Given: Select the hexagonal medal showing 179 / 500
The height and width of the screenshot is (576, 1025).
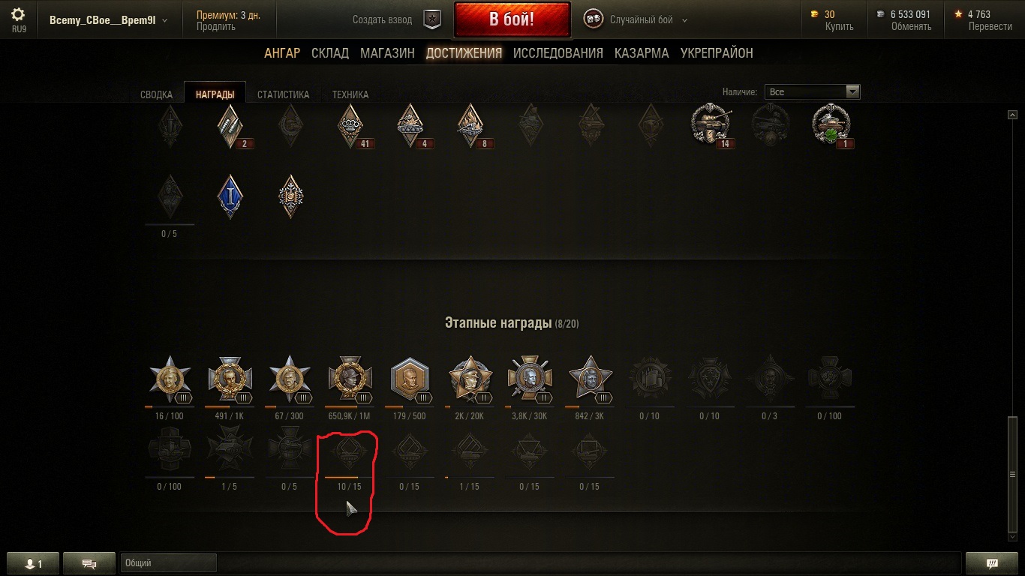Looking at the screenshot, I should 410,380.
